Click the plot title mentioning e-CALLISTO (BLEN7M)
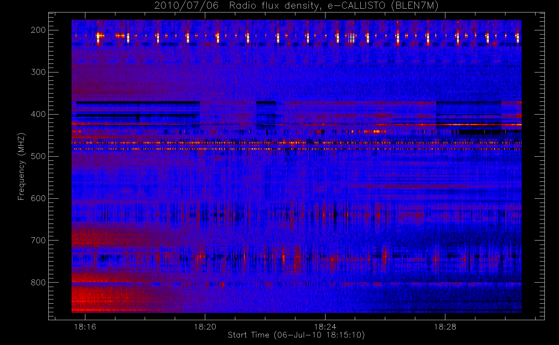 [296, 6]
